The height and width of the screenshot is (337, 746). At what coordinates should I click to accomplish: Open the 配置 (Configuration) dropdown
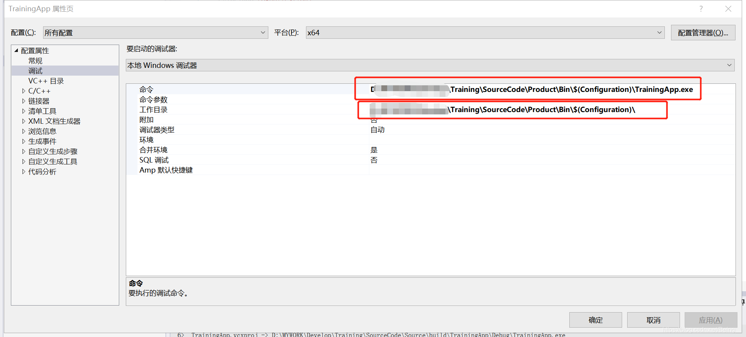click(155, 33)
